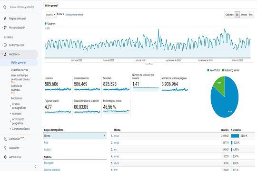257x171 pixels.
Task: Click the En tiempo real clock icon
Action: click(x=5, y=45)
